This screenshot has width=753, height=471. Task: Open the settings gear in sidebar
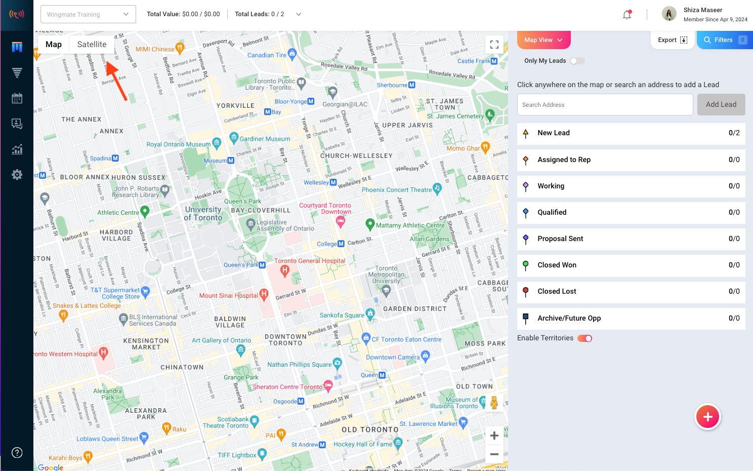click(17, 175)
